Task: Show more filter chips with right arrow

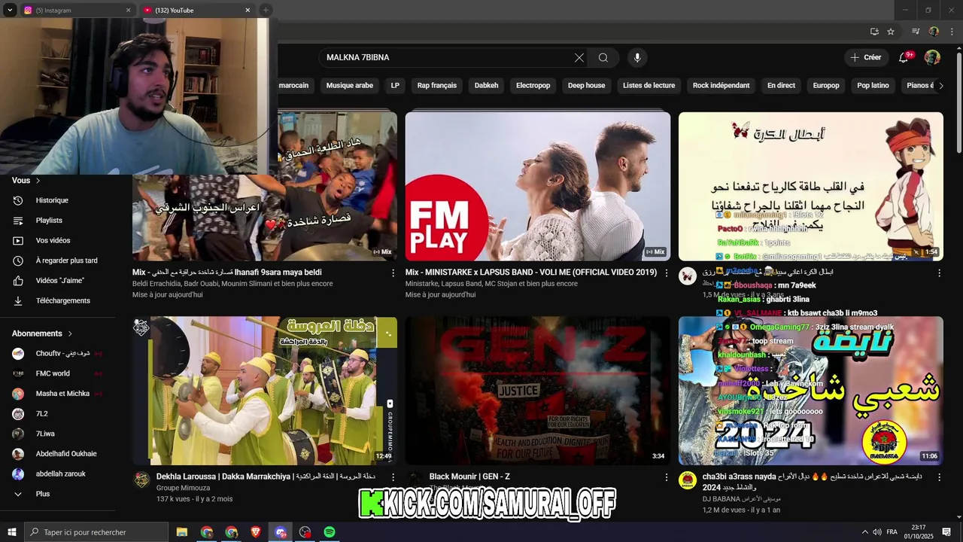Action: 940,86
